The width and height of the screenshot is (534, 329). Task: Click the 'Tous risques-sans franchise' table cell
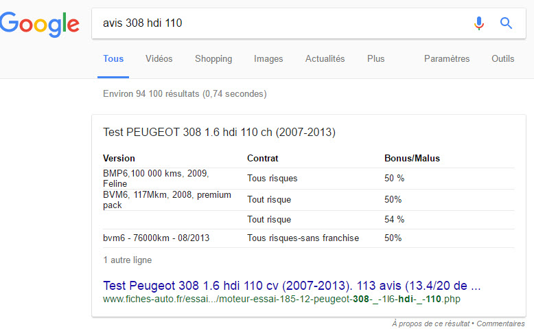(x=303, y=238)
